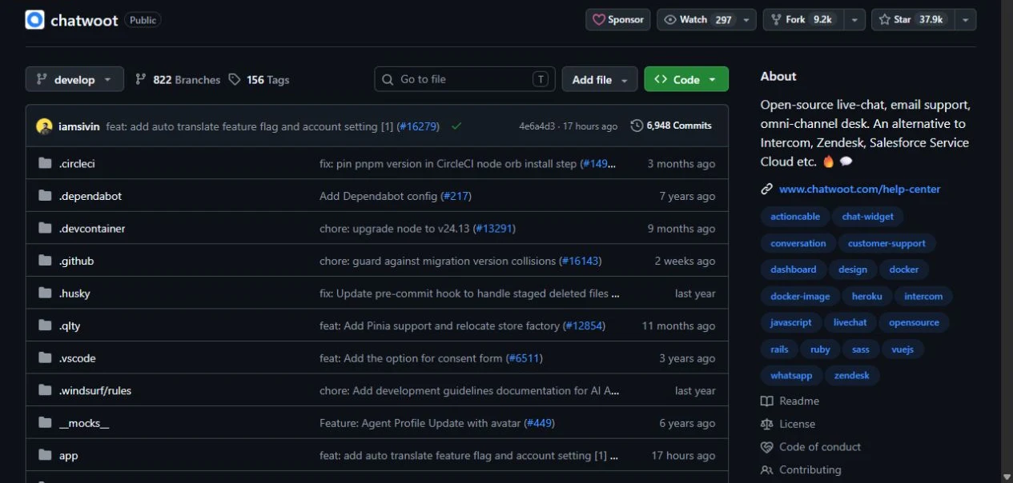Select the docker-image topic tag
This screenshot has width=1013, height=483.
click(800, 296)
